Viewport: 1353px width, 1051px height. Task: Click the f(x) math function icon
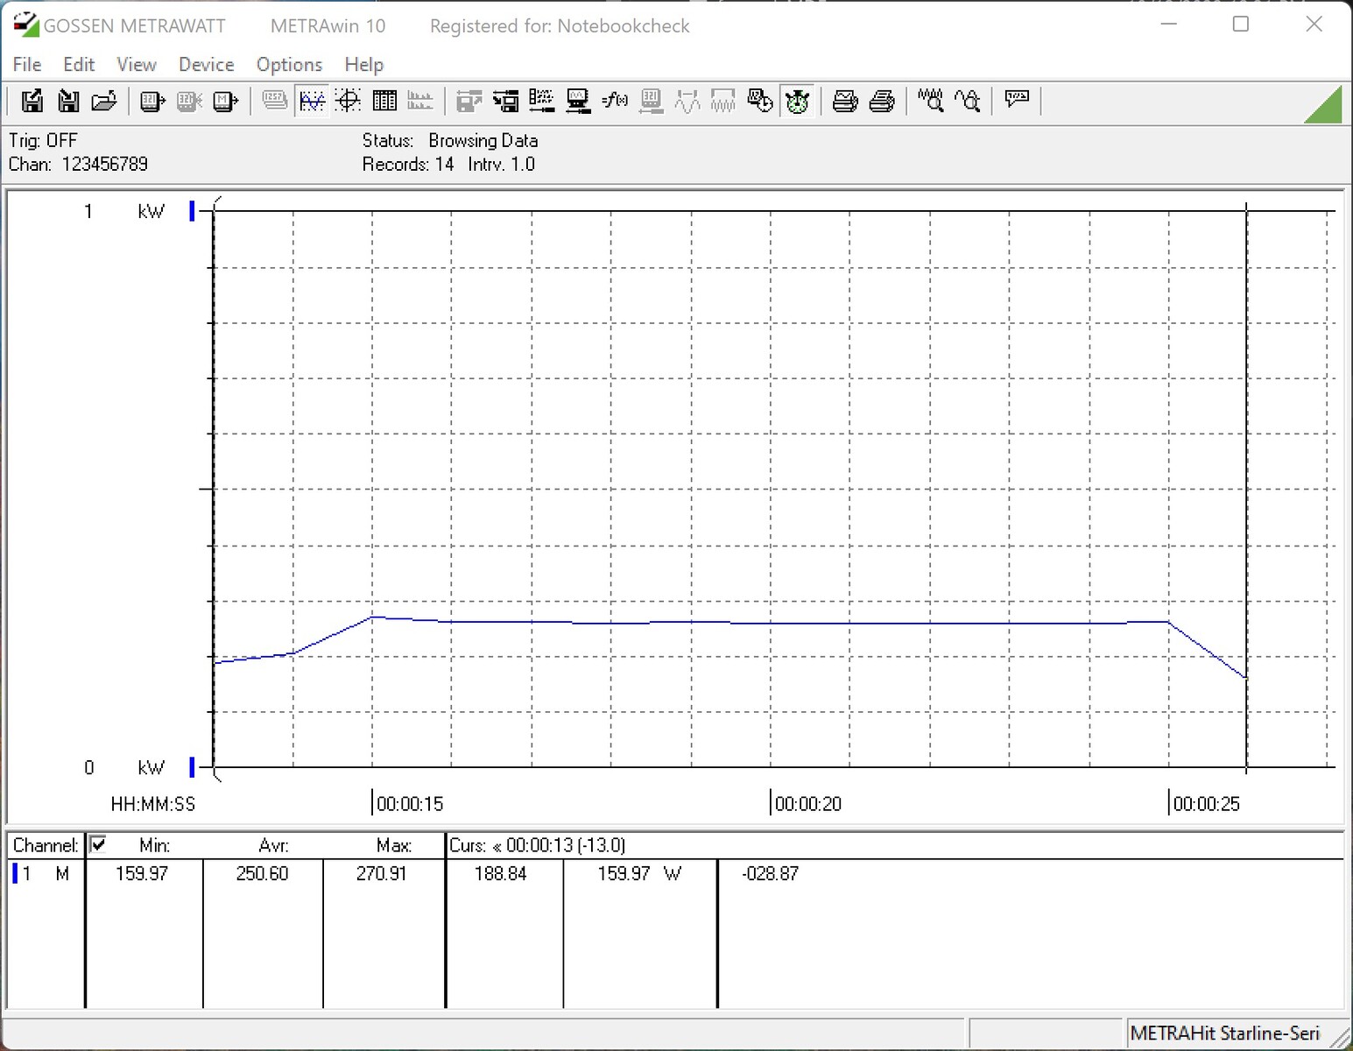(615, 102)
